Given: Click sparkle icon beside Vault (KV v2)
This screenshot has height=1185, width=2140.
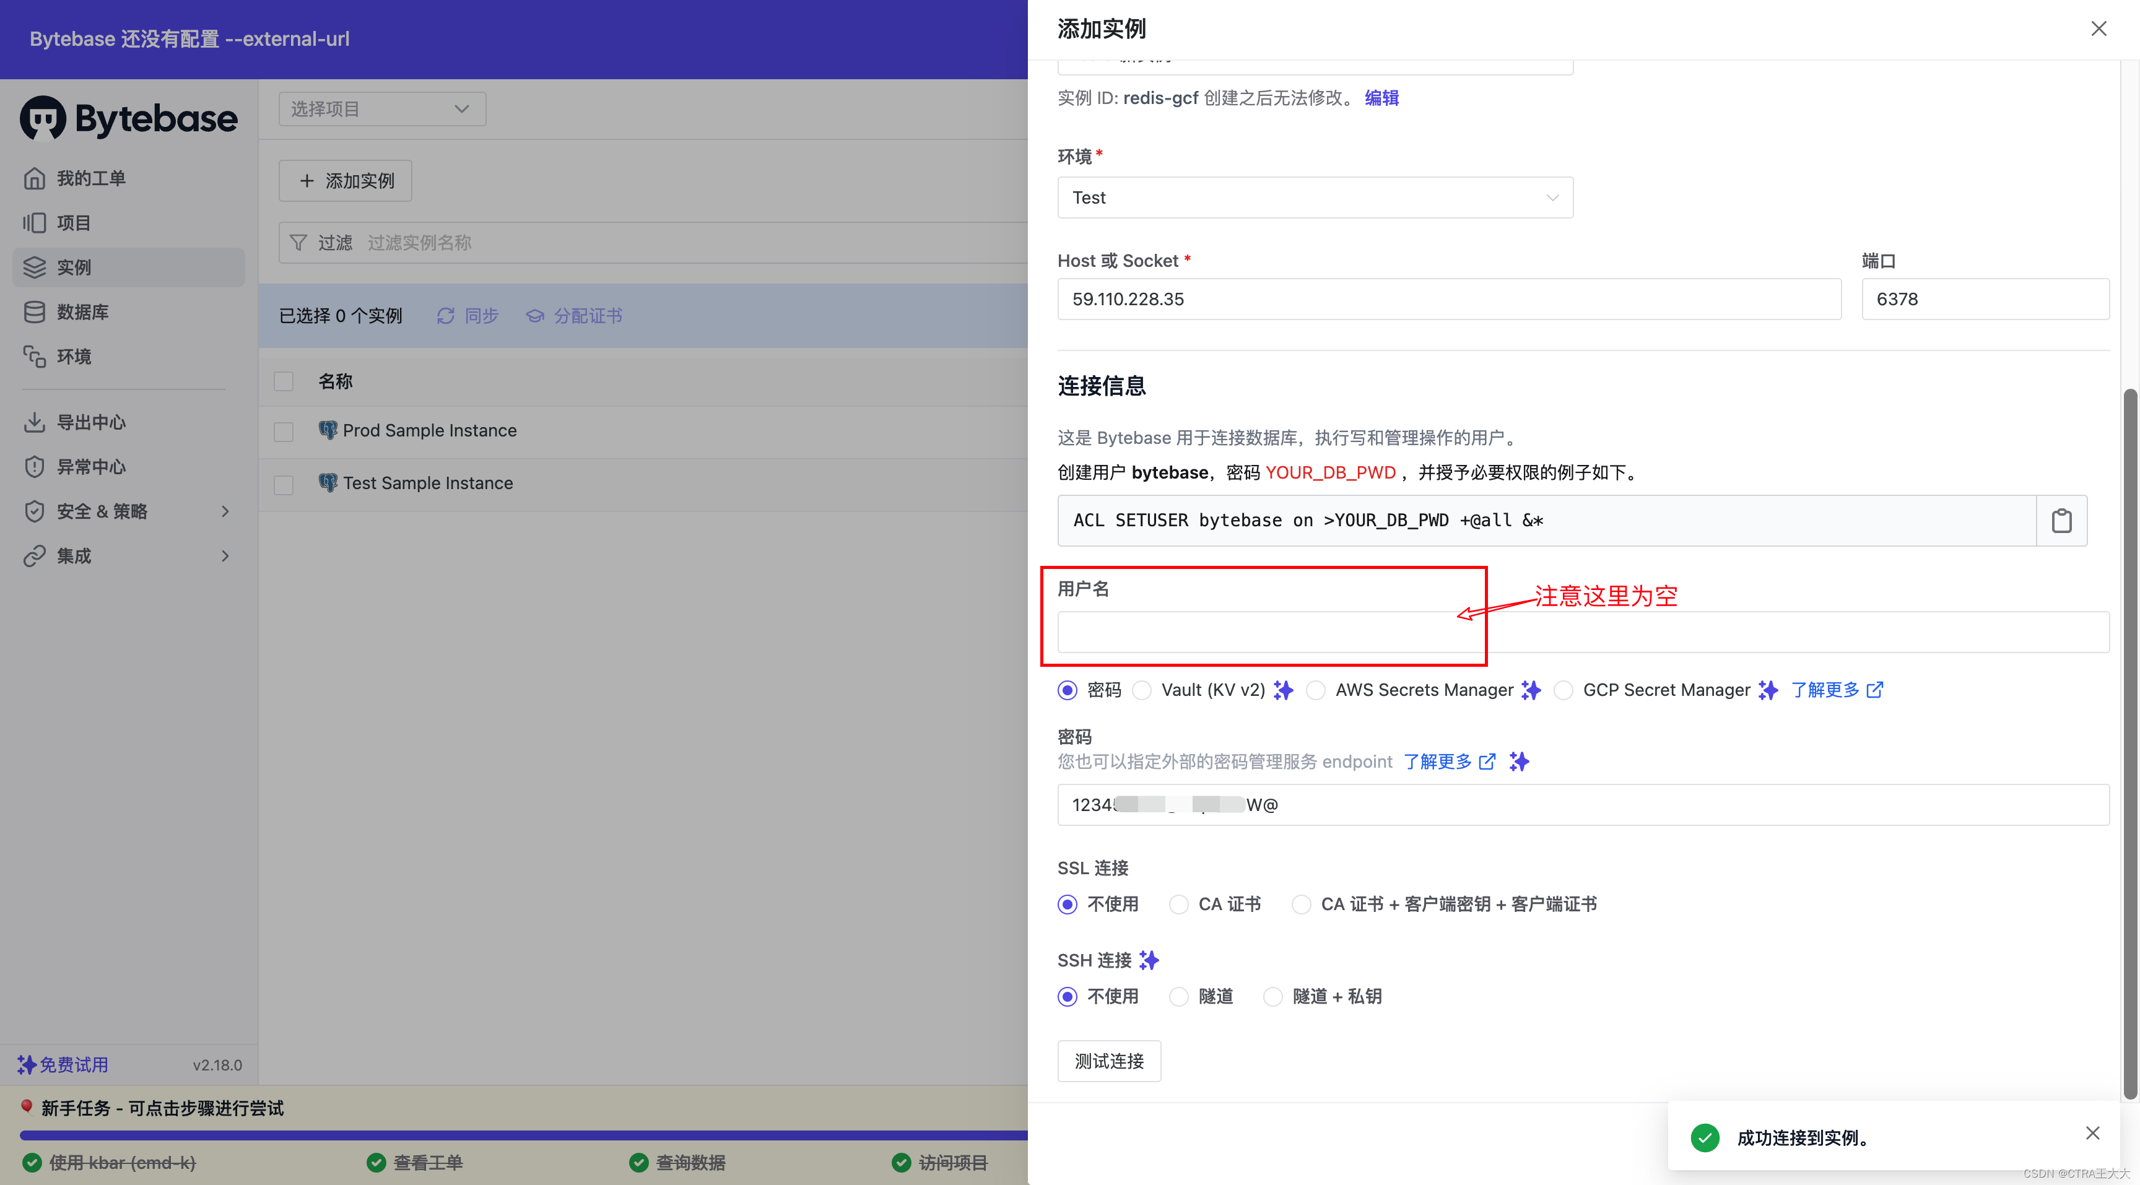Looking at the screenshot, I should 1284,690.
